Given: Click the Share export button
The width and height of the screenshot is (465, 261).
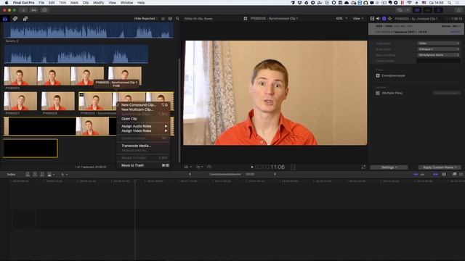Looking at the screenshot, I should [x=458, y=10].
